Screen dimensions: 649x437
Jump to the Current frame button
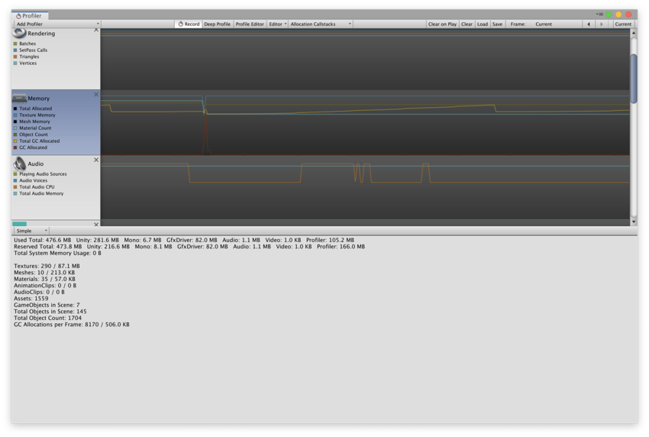623,24
